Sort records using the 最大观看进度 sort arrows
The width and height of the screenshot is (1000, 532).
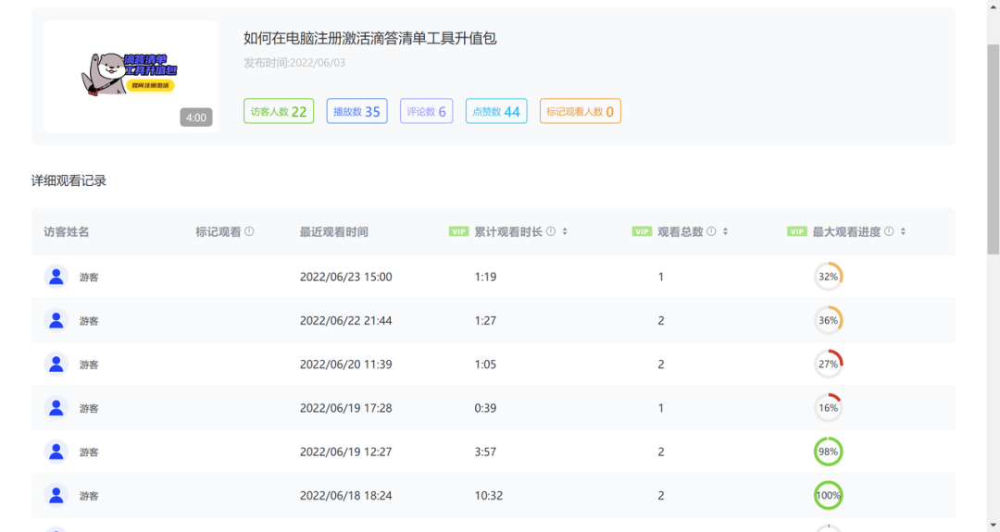pyautogui.click(x=903, y=232)
